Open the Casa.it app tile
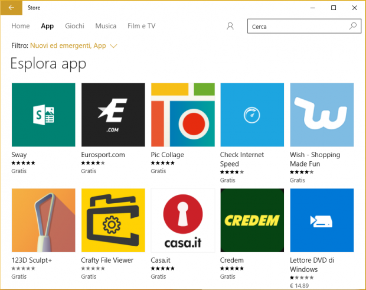 coord(183,220)
